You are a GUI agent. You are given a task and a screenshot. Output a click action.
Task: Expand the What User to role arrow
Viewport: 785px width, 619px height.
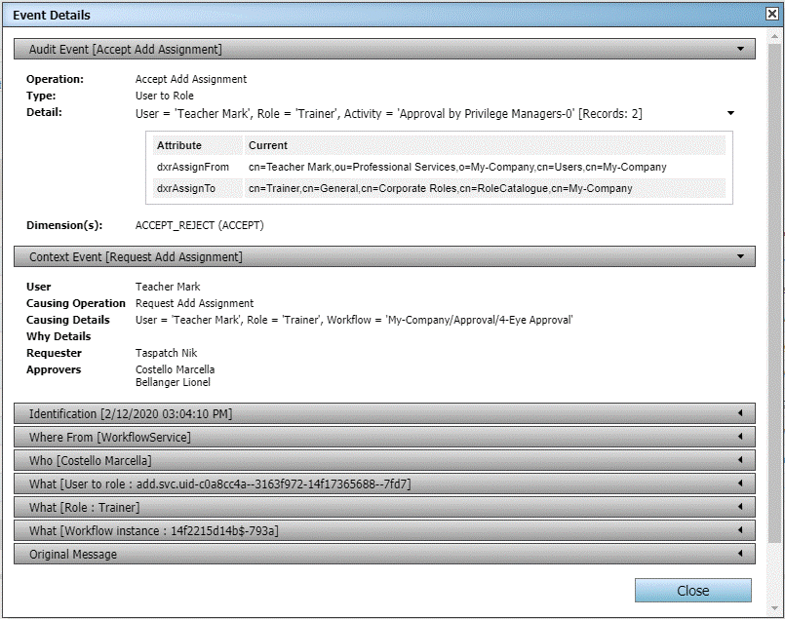click(x=740, y=484)
